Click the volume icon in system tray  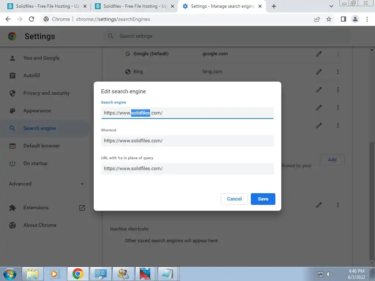coord(329,274)
